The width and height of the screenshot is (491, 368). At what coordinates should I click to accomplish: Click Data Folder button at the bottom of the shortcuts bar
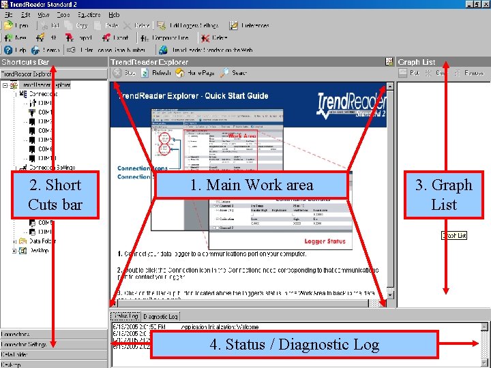click(x=54, y=354)
